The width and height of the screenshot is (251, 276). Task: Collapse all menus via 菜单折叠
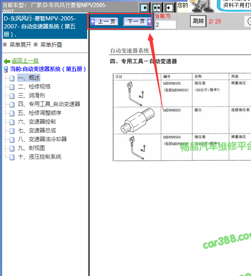coord(51,45)
